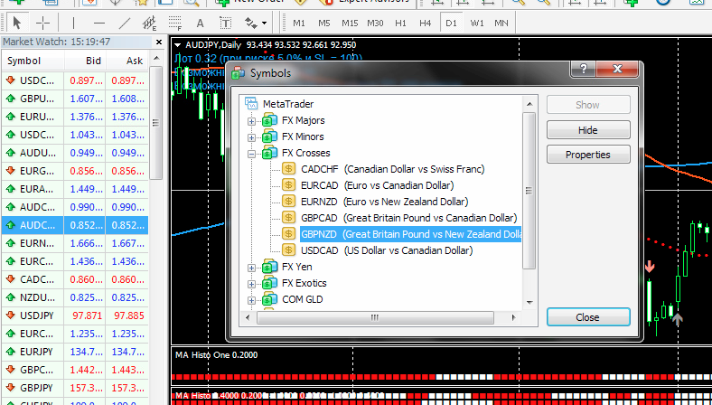Switch chart to M30 timeframe
Viewport: 712px width, 405px height.
(x=375, y=24)
